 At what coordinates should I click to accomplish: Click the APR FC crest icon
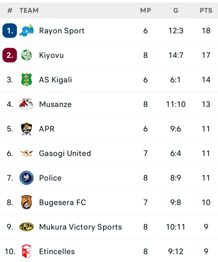coord(26,129)
